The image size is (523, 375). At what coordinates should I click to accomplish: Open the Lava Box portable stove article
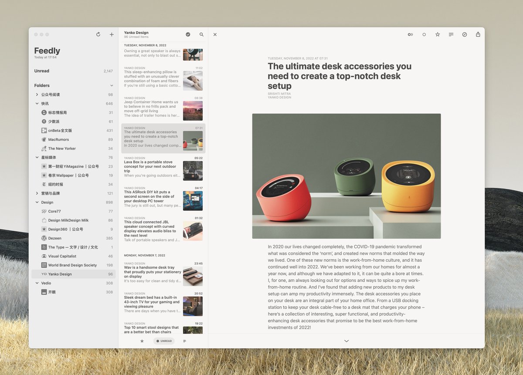coord(163,168)
